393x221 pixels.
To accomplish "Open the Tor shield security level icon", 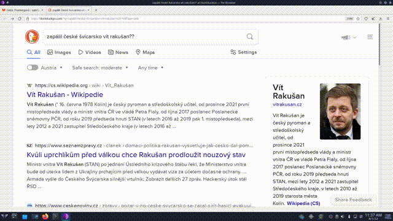I will point(366,19).
